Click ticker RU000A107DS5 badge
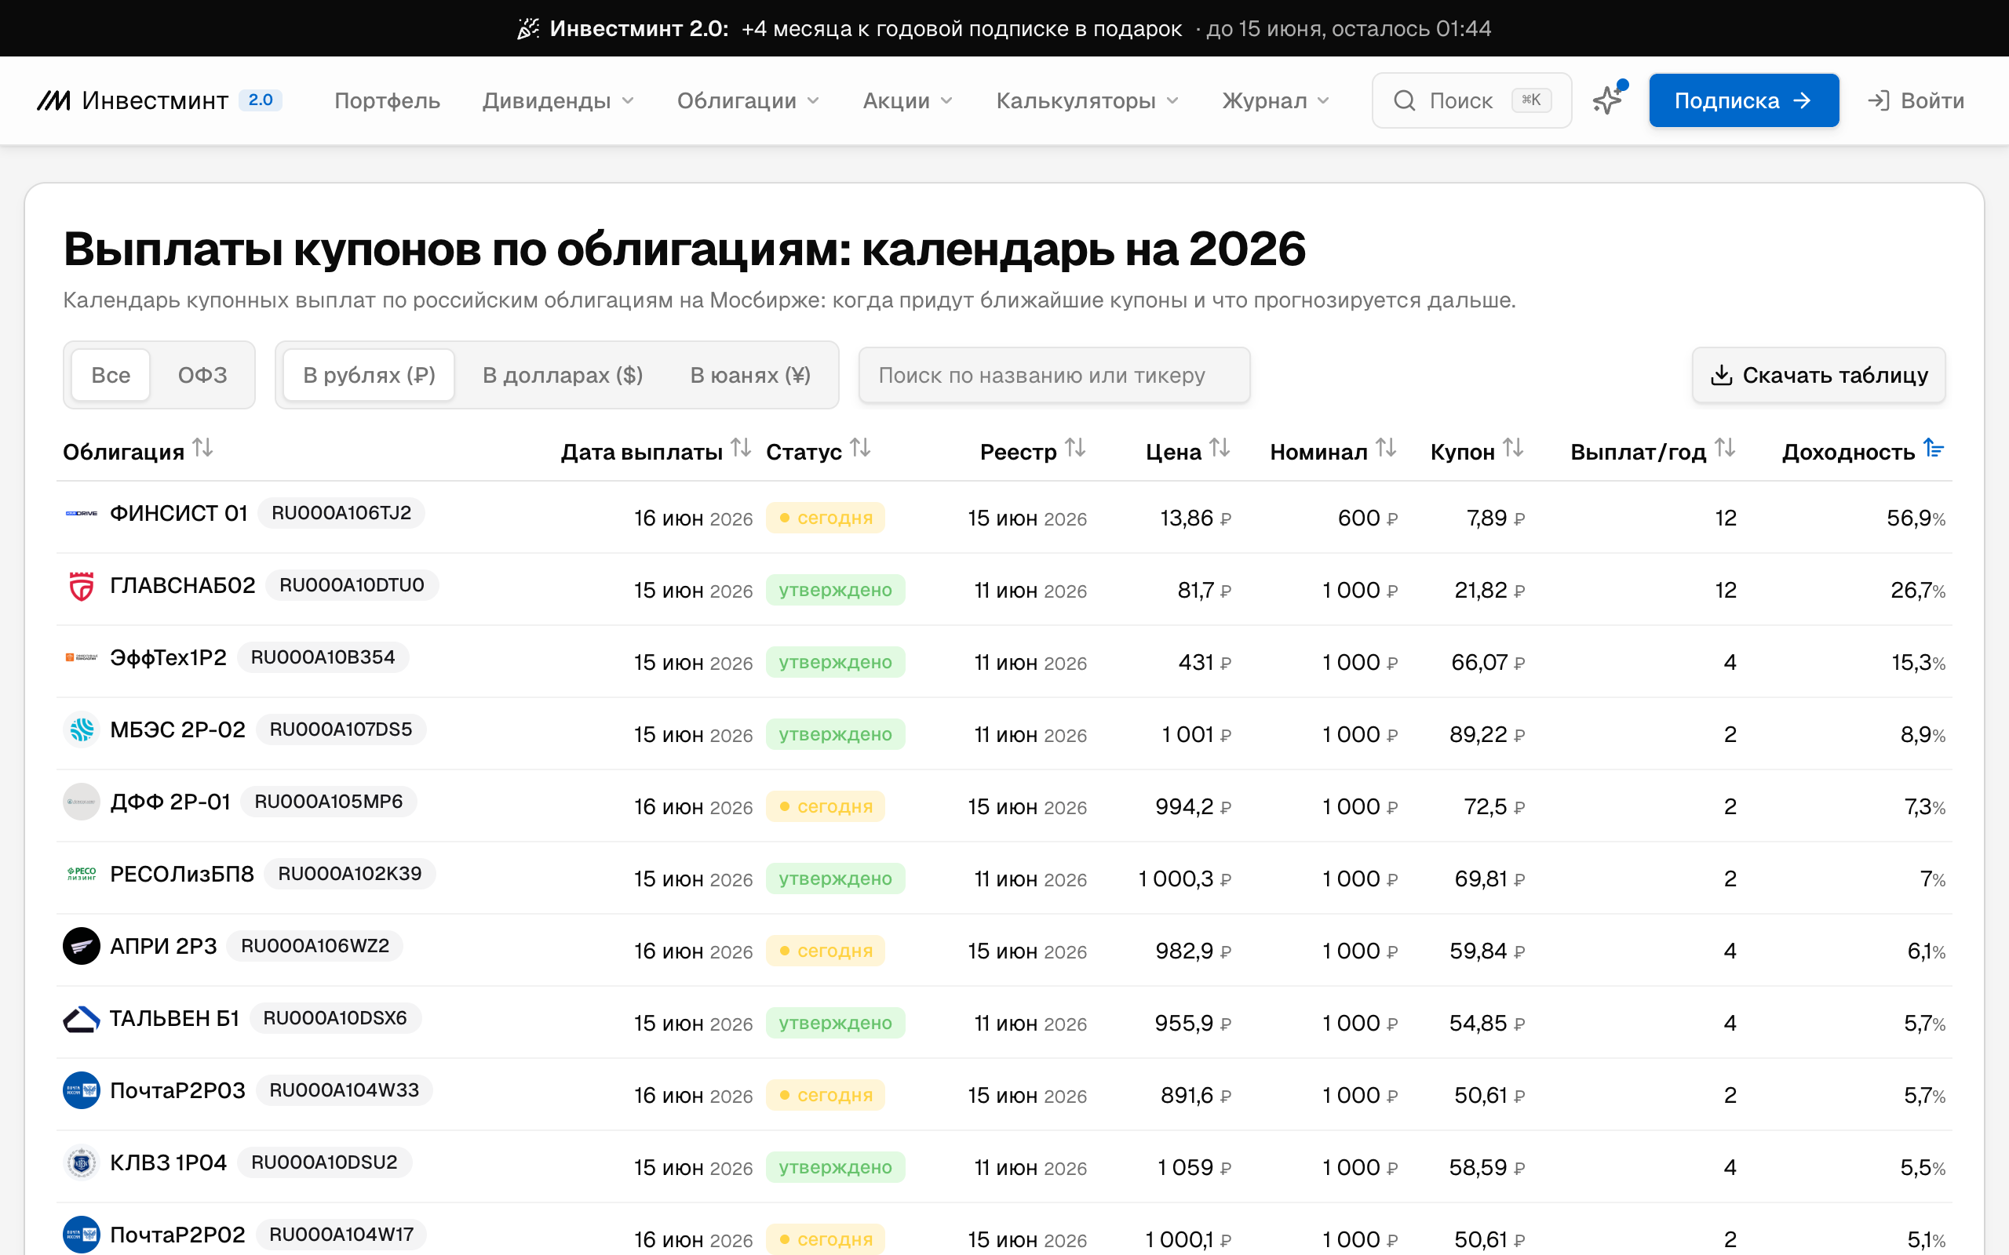2009x1255 pixels. [x=341, y=729]
